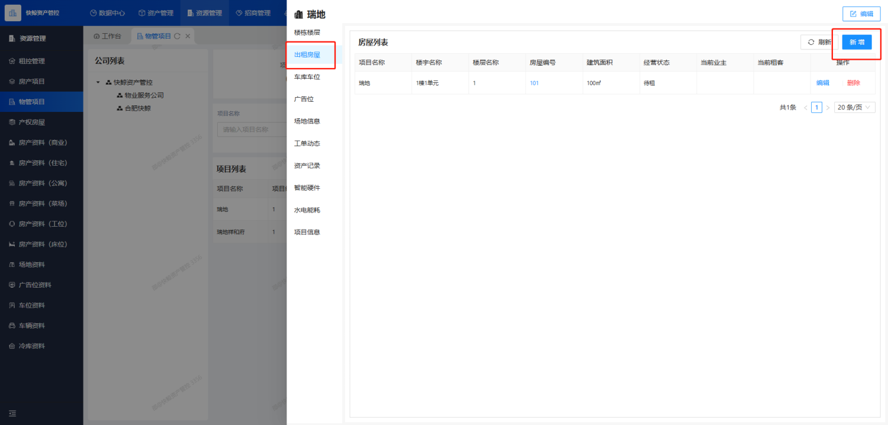Open 冷库资料 in the sidebar

pyautogui.click(x=41, y=346)
